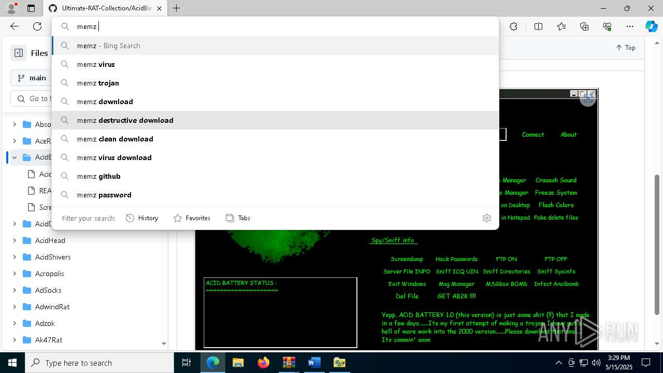Filter suggestions by Favorites

point(192,218)
